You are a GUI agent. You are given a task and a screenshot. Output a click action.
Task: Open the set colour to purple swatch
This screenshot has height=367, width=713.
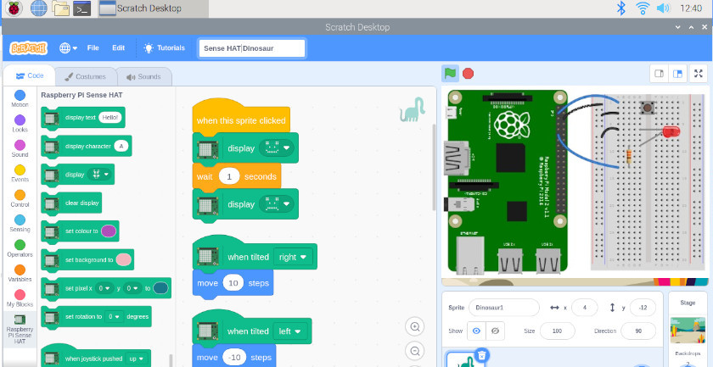click(x=109, y=231)
